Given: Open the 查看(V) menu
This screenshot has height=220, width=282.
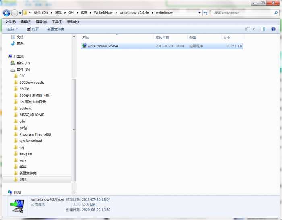Looking at the screenshot, I should 41,22.
